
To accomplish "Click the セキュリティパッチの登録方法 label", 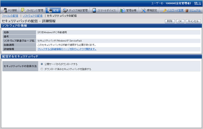I will tap(20, 66).
